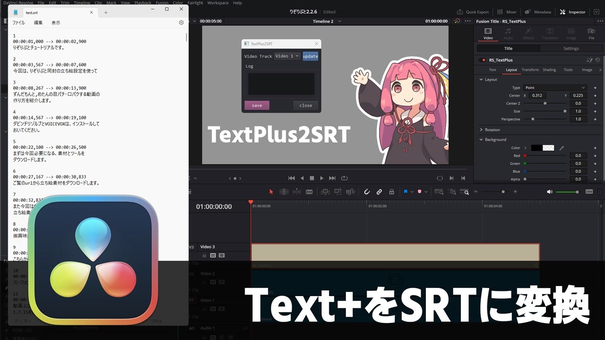Click the position lock icon in the toolbar
Image resolution: width=605 pixels, height=340 pixels.
click(x=391, y=192)
